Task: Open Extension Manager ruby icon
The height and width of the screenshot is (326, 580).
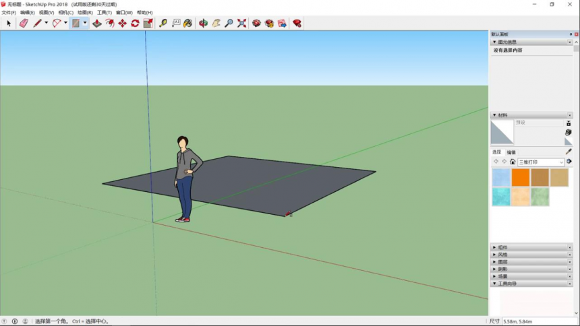Action: pos(297,24)
